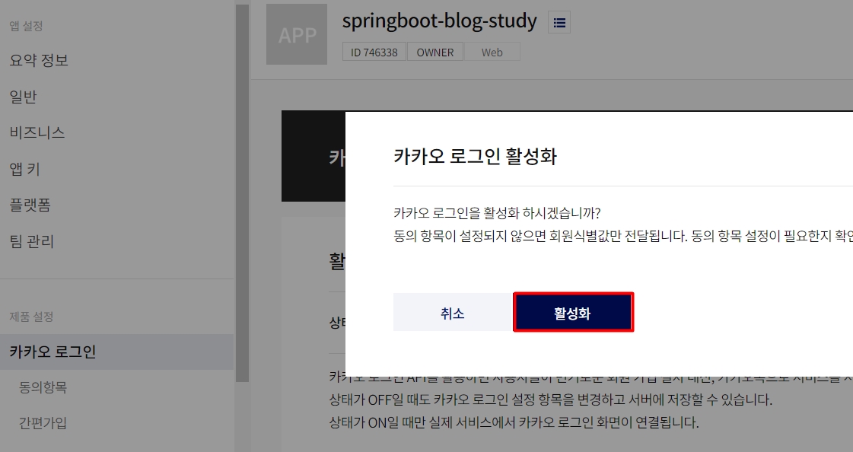Open 플랫폼 in sidebar

(x=30, y=205)
